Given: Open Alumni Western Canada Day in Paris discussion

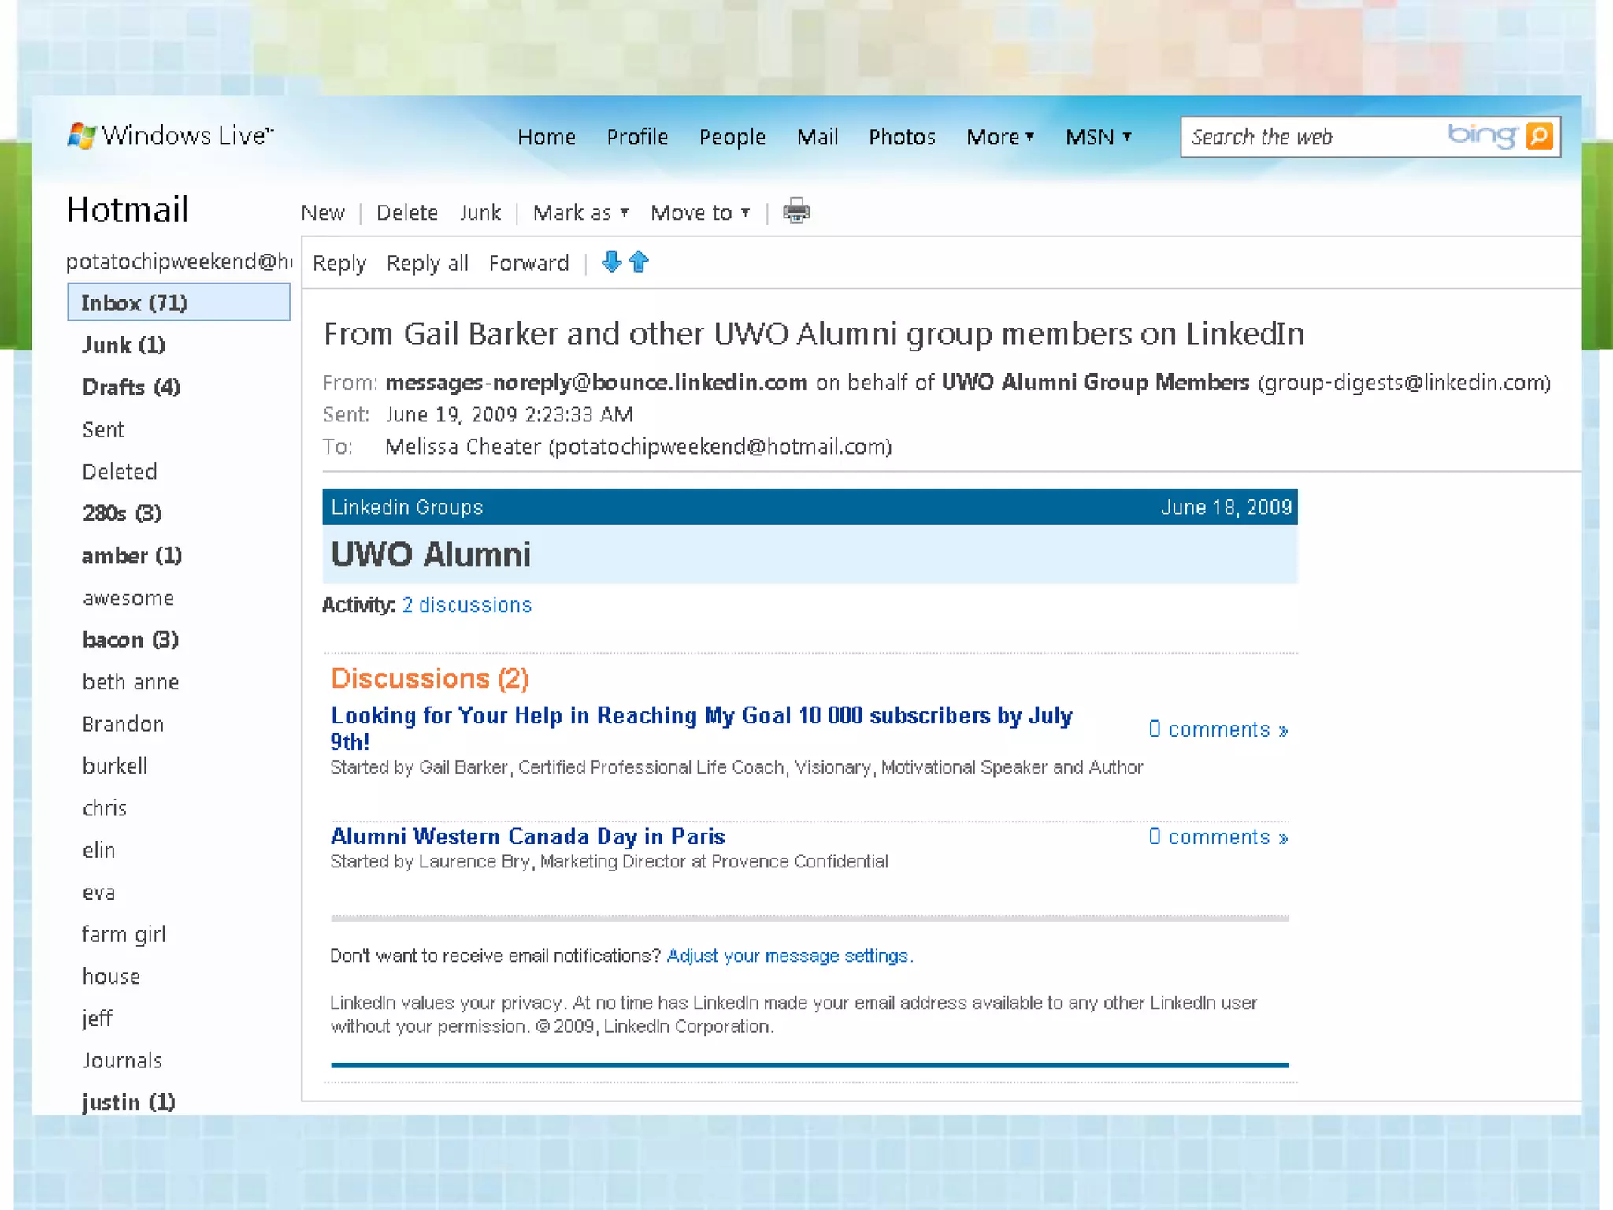Looking at the screenshot, I should 527,836.
